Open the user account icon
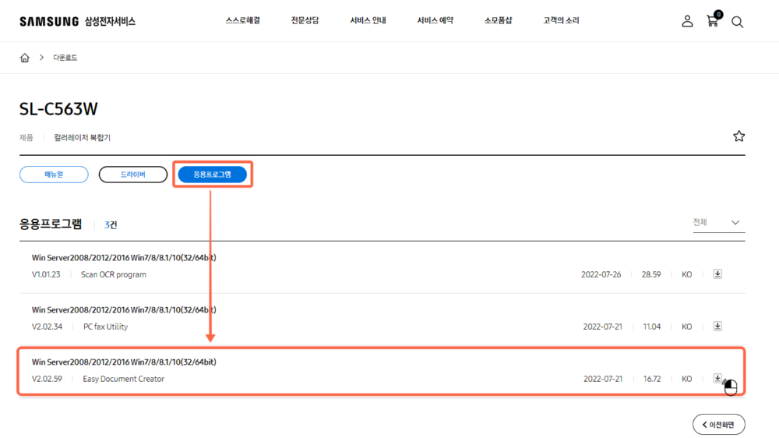The height and width of the screenshot is (438, 779). click(x=687, y=21)
